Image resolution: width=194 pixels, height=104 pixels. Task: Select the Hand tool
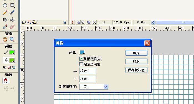click(5, 39)
